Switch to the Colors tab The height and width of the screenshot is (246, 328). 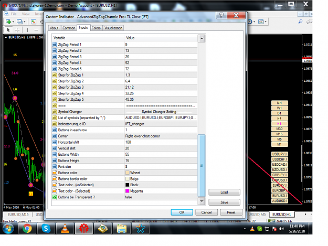pyautogui.click(x=96, y=28)
